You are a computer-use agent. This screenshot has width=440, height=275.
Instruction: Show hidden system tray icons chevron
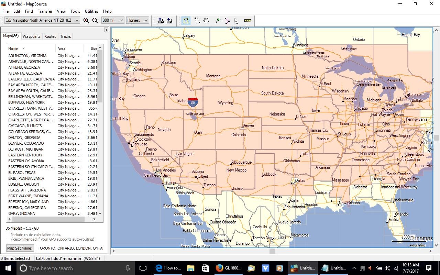click(x=354, y=268)
